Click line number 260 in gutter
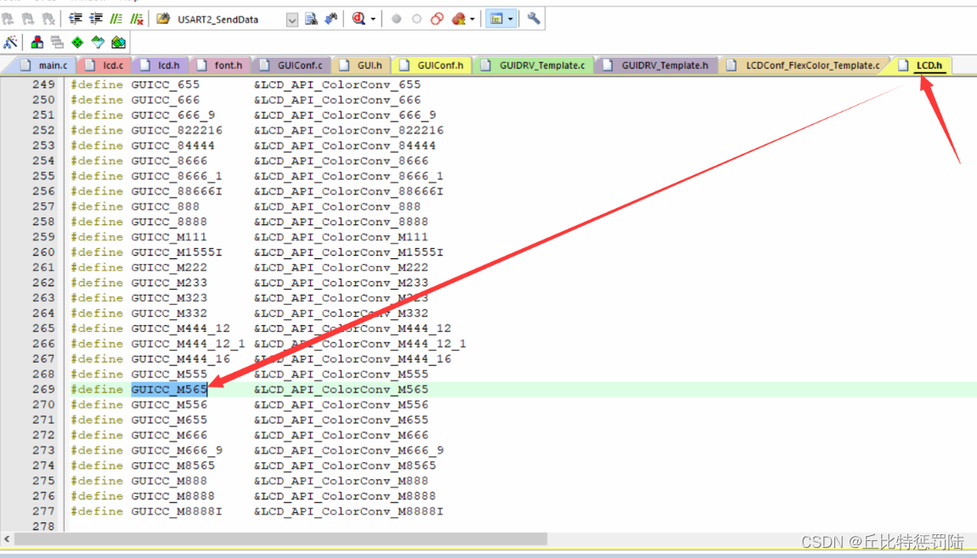The image size is (977, 558). point(43,252)
